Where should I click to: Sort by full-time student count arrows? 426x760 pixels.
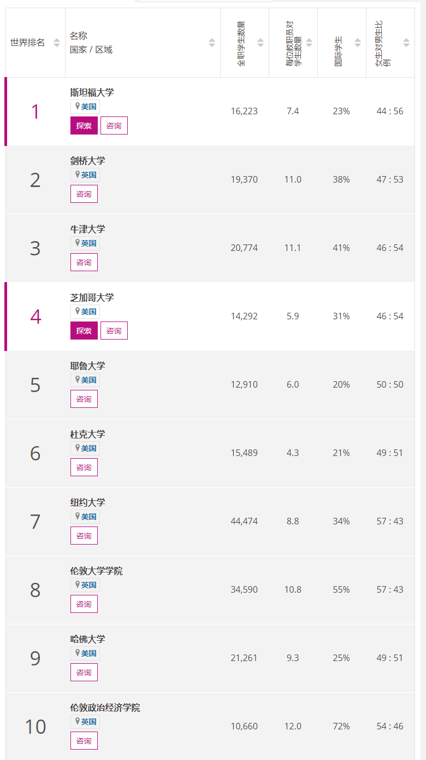pyautogui.click(x=261, y=43)
